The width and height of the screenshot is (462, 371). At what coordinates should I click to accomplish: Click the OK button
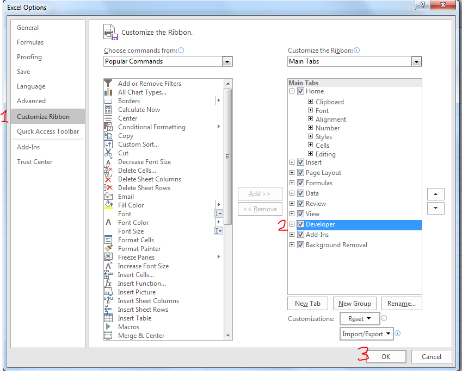point(386,357)
